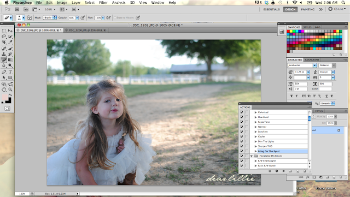Open Flow value dropdown arrow
Image resolution: width=350 pixels, height=197 pixels.
point(103,17)
